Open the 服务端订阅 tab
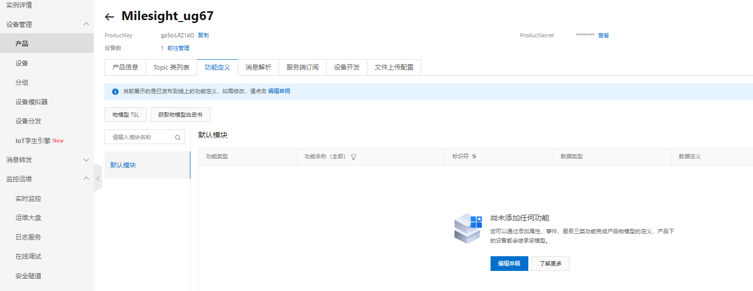 pyautogui.click(x=302, y=68)
